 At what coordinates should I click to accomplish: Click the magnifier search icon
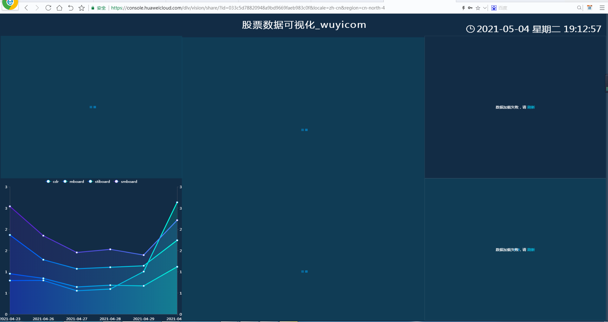coord(579,8)
